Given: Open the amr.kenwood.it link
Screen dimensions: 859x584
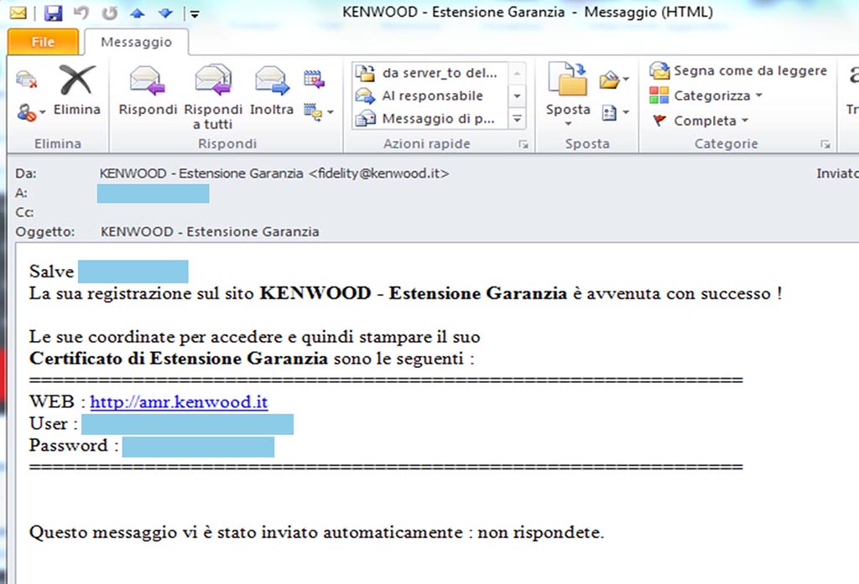Looking at the screenshot, I should [179, 402].
